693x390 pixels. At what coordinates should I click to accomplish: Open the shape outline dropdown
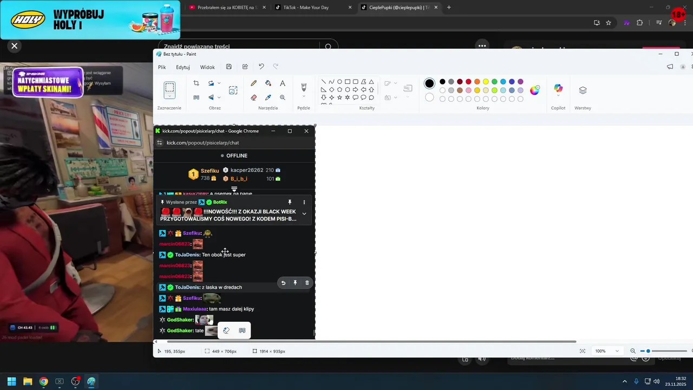(395, 83)
